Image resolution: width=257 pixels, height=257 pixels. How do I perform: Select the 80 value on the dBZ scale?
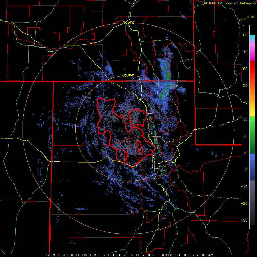click(x=245, y=35)
